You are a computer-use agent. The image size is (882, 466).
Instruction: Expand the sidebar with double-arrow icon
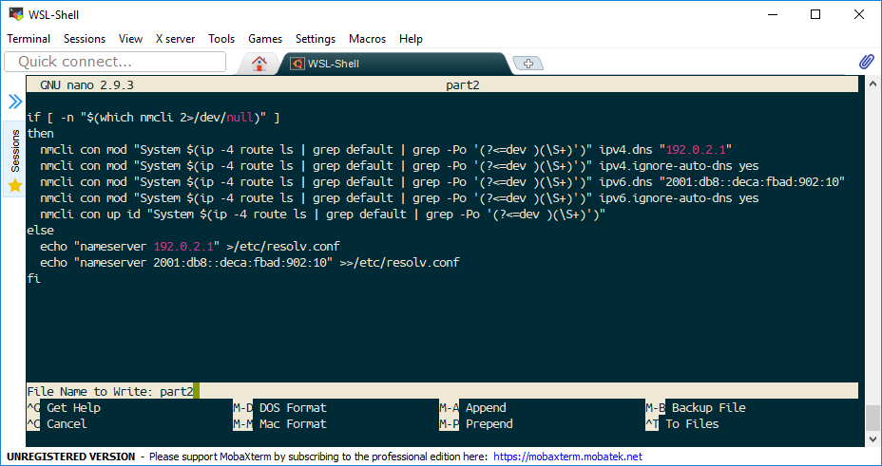[x=15, y=102]
